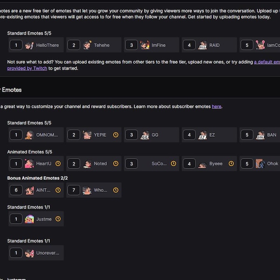Image resolution: width=280 pixels, height=280 pixels.
Task: Click bonus animated emote slot 6 AINT
Action: pyautogui.click(x=36, y=190)
